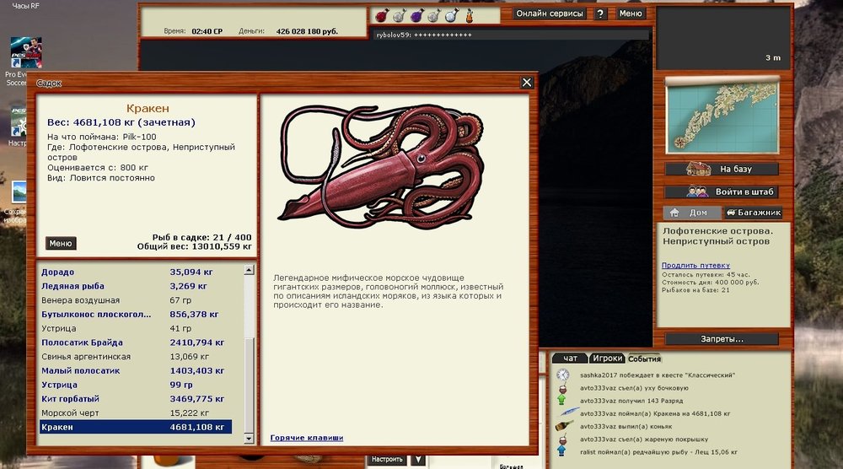The image size is (843, 469).
Task: Close the Садок window with X
Action: (x=527, y=83)
